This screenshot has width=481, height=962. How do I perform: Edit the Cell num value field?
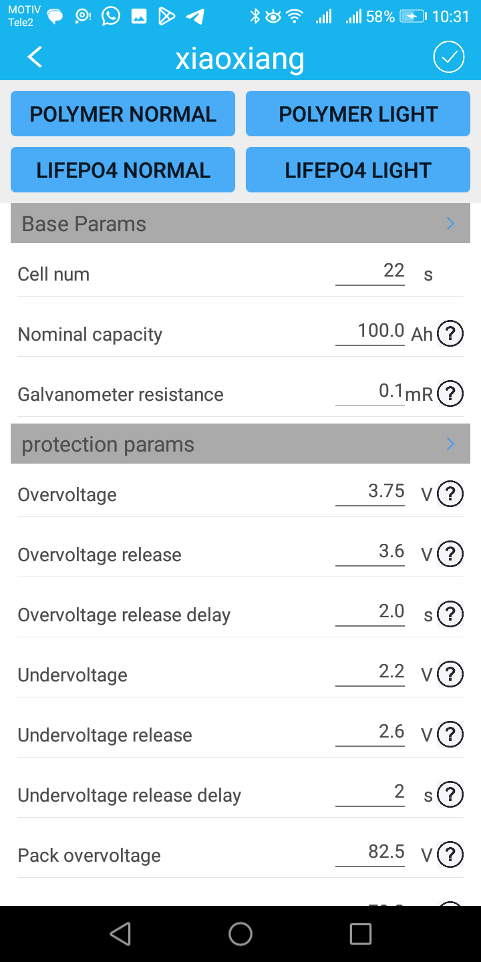(370, 272)
